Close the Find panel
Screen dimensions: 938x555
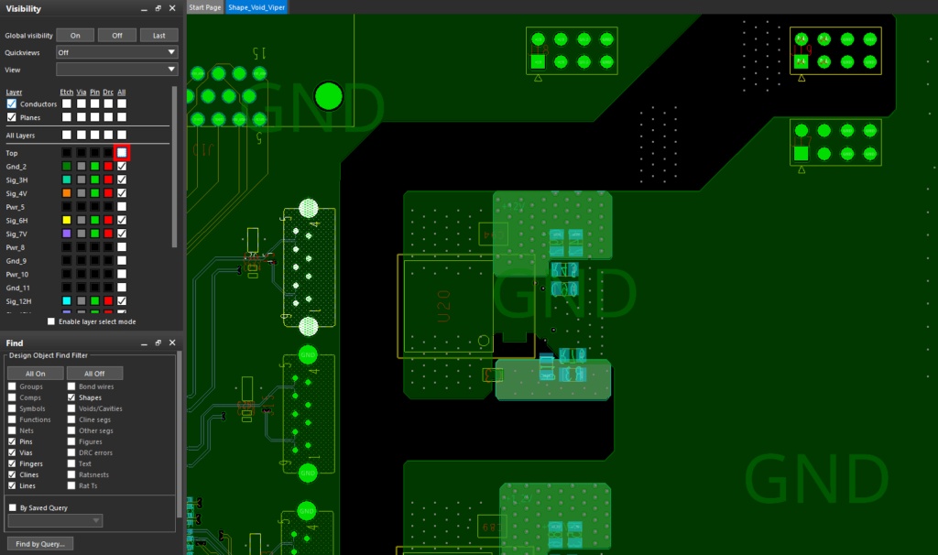(x=172, y=343)
